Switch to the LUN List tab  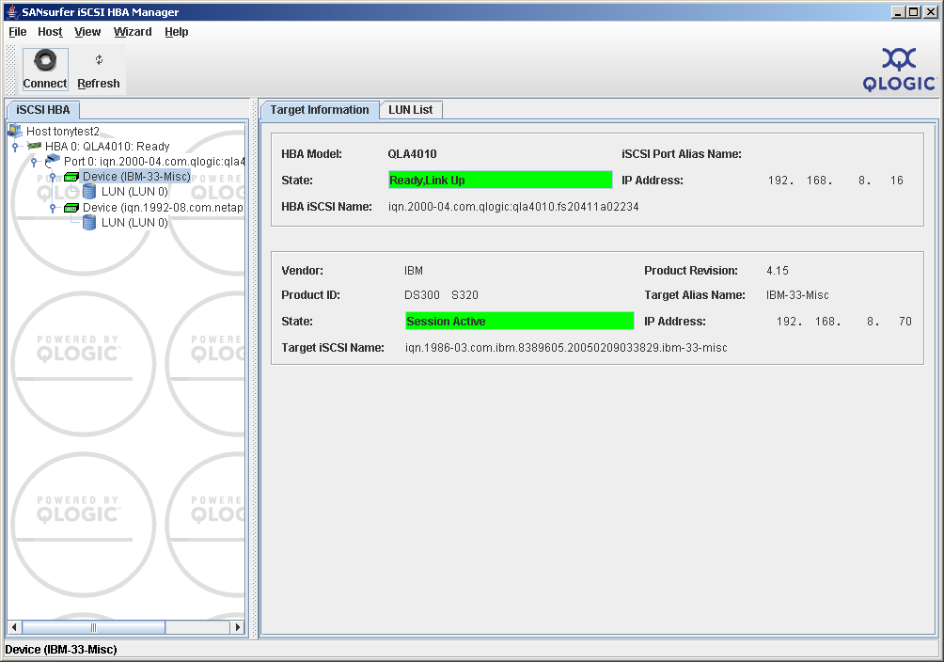click(411, 110)
